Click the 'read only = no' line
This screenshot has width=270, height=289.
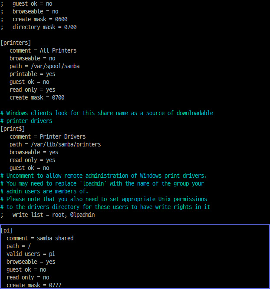pyautogui.click(x=28, y=277)
